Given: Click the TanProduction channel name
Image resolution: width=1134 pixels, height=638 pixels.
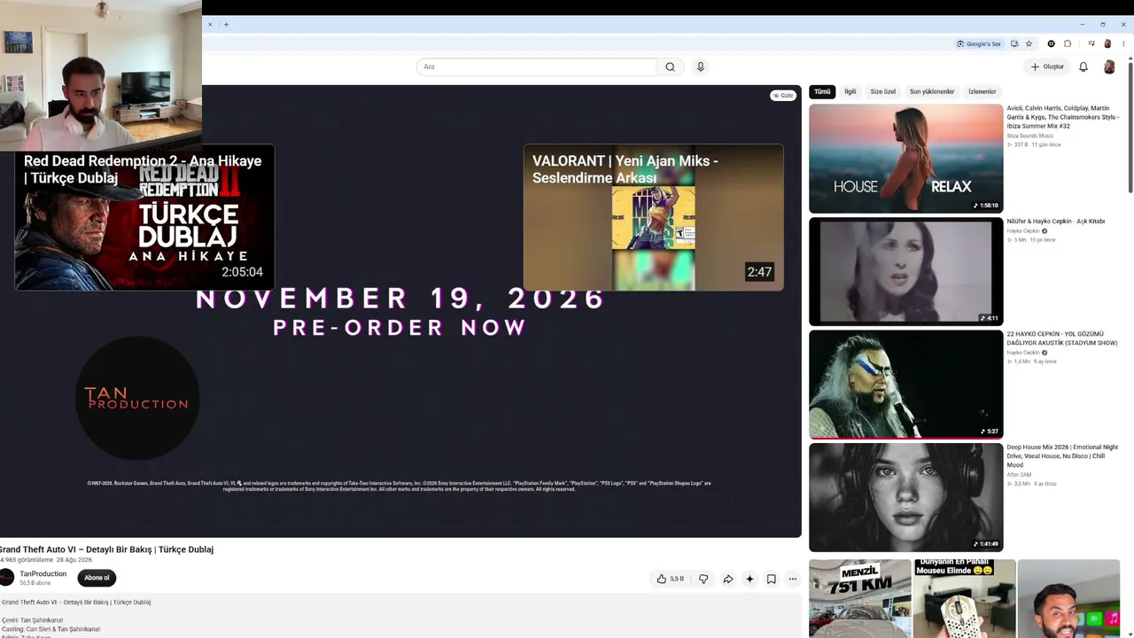Looking at the screenshot, I should click(43, 573).
